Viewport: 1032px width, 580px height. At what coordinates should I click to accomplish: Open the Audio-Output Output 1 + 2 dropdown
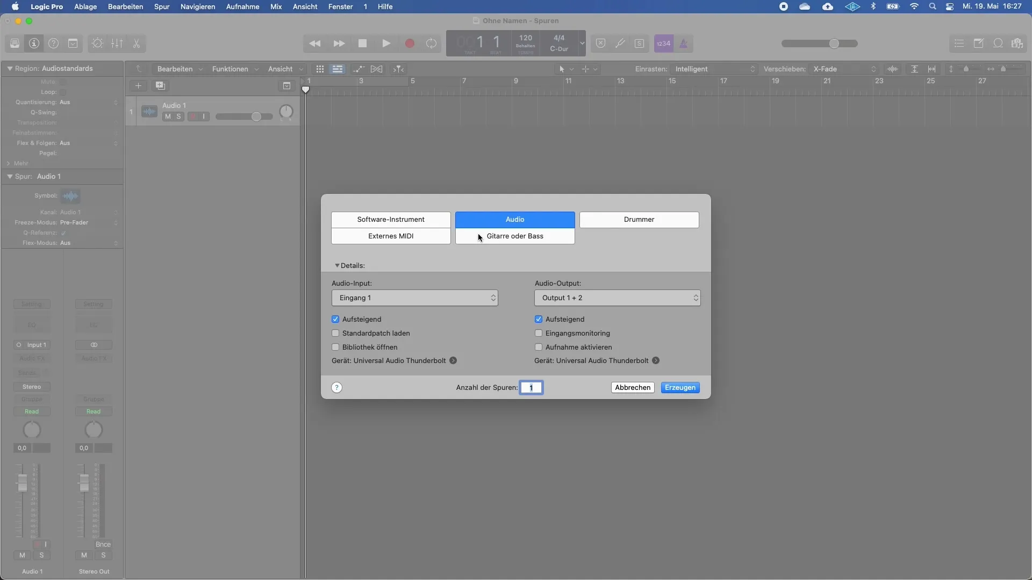pos(618,298)
